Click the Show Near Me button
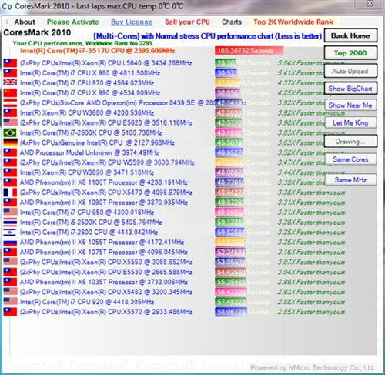 tap(350, 105)
